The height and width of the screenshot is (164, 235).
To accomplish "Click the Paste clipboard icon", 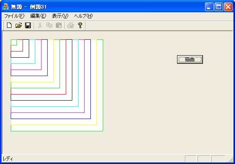I will tap(59, 25).
